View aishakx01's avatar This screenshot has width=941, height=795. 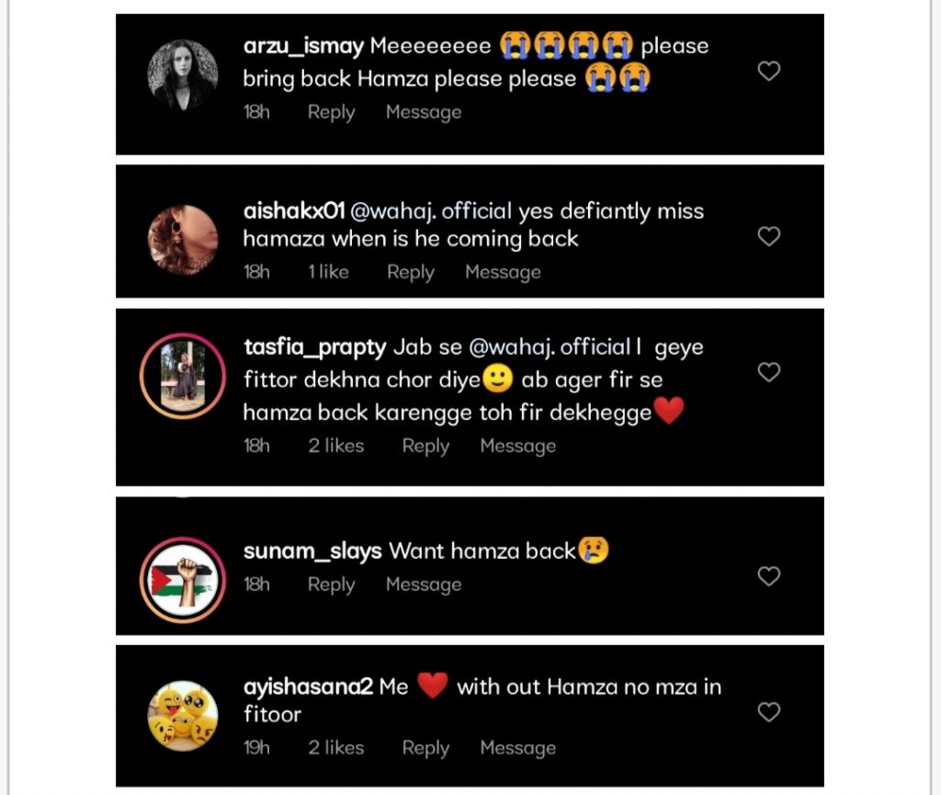point(183,240)
